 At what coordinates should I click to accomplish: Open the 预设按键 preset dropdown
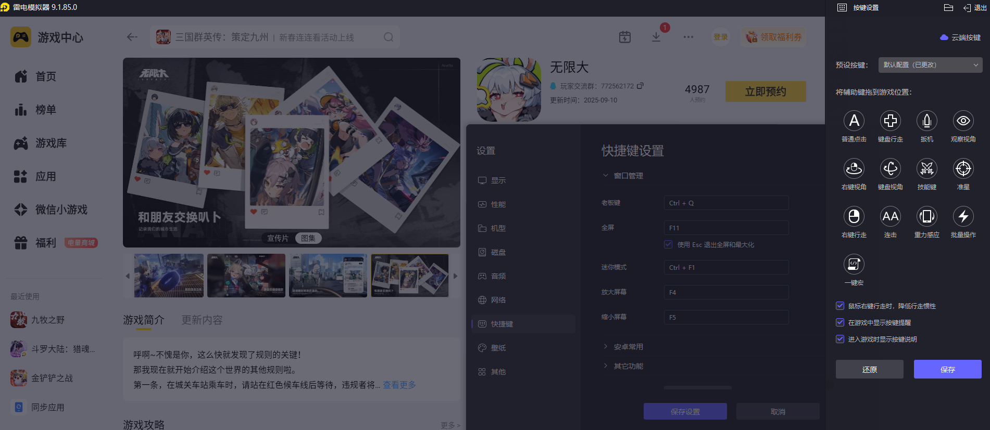click(930, 65)
